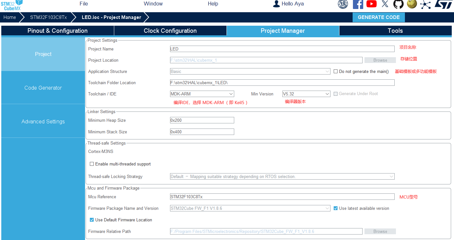Viewport: 454px width, 240px height.
Task: Enable Do not generate the main() checkbox
Action: click(x=336, y=71)
